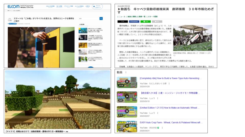The height and width of the screenshot is (137, 245).
Task: Open options menu for 2025/05/10 video result
Action: (x=157, y=98)
